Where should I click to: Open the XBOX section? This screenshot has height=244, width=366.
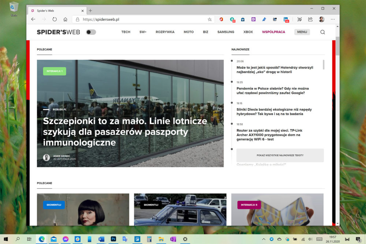click(248, 32)
